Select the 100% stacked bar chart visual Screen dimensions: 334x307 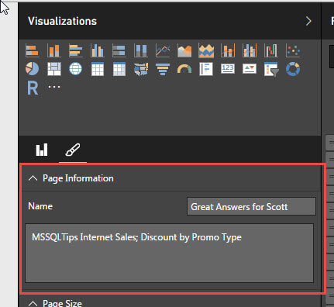pos(119,50)
